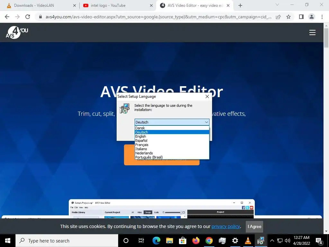
Task: Open the privacy policy link
Action: click(226, 226)
